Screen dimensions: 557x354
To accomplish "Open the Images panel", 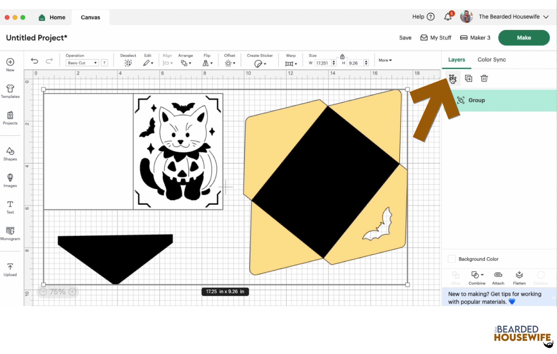I will [x=10, y=180].
